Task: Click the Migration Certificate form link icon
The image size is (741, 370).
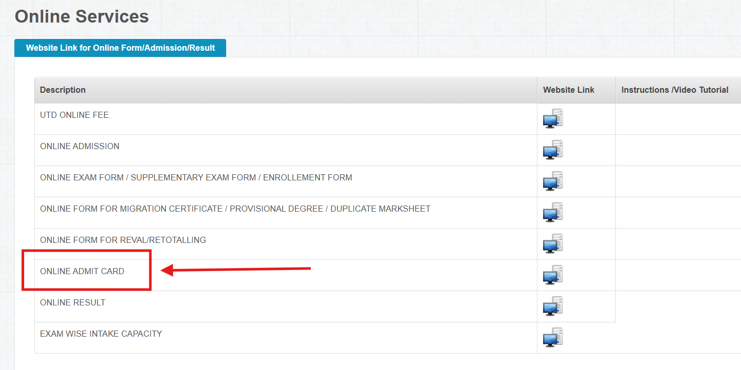Action: (553, 212)
